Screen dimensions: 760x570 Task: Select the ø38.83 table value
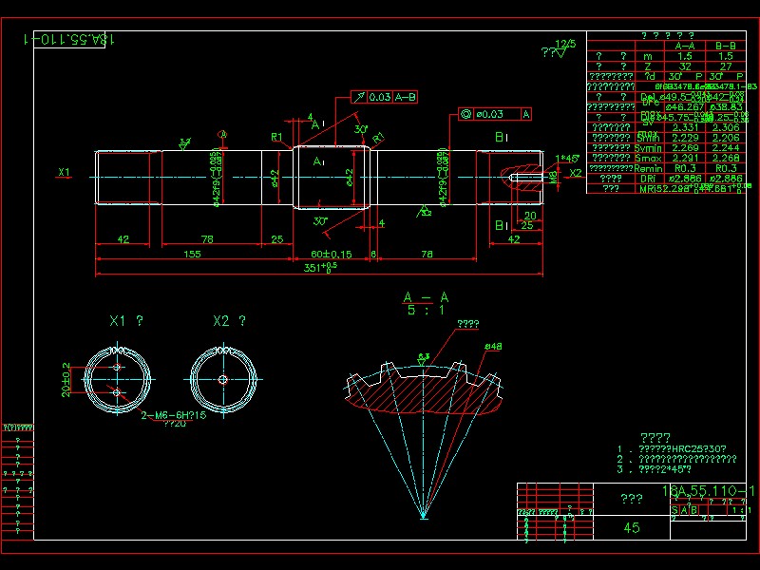tap(726, 107)
